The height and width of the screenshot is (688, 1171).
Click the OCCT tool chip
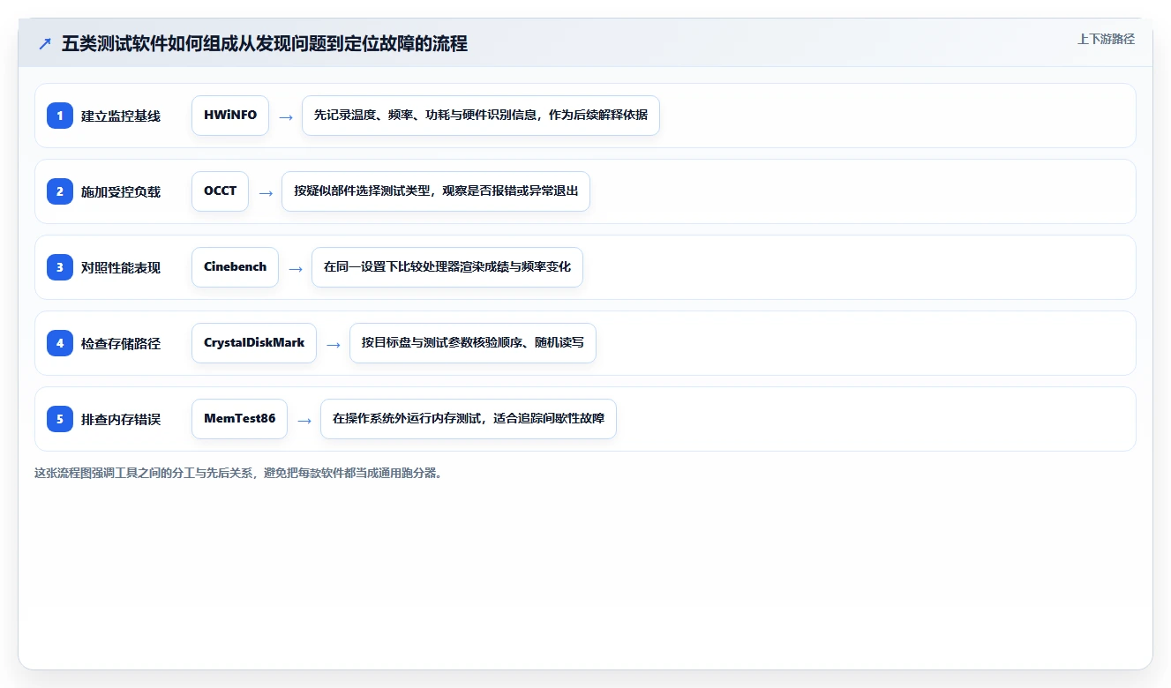point(221,191)
